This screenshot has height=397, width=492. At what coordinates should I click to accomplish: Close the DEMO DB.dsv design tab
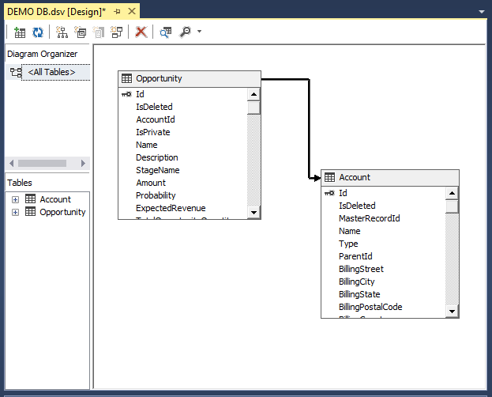[132, 12]
